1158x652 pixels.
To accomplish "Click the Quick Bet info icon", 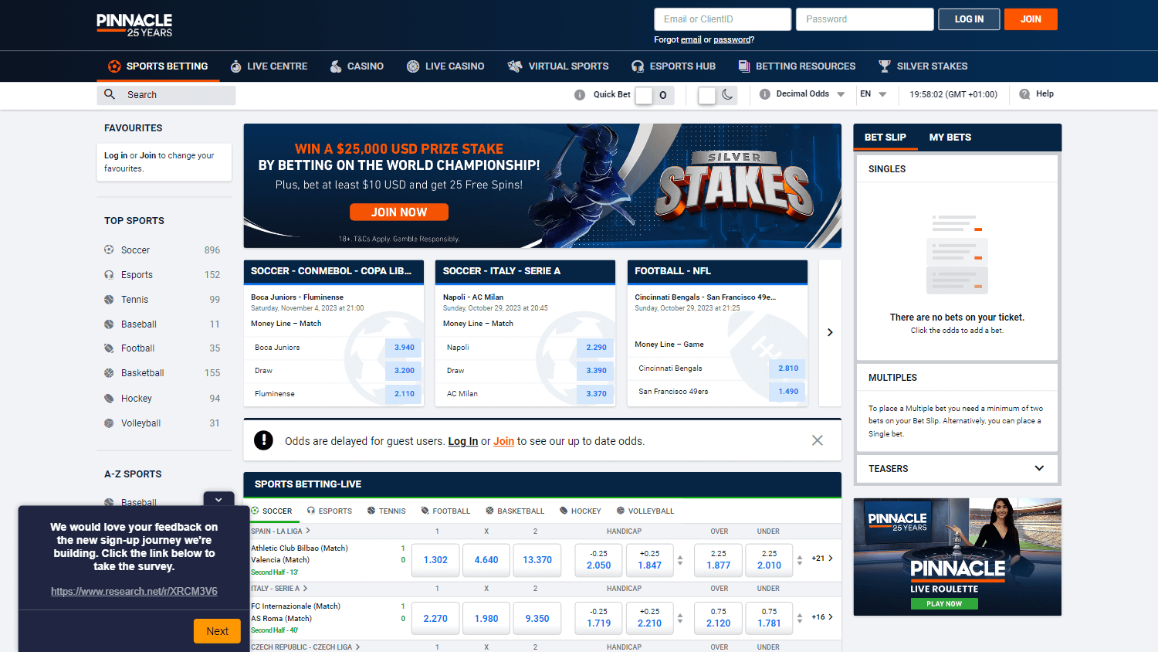I will pos(580,95).
